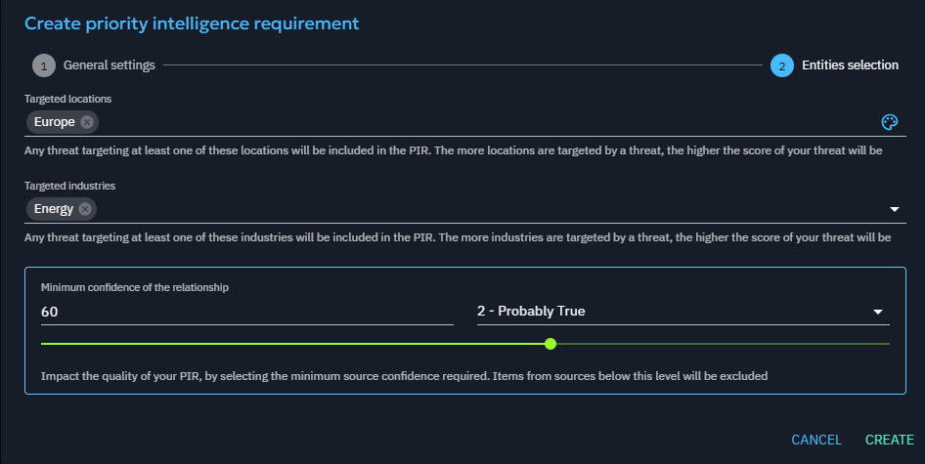Go back to General settings step
Viewport: 925px width, 464px height.
tap(109, 65)
